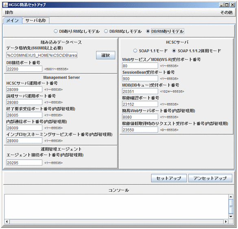
Task: Click the セットアップ button
Action: [168, 178]
